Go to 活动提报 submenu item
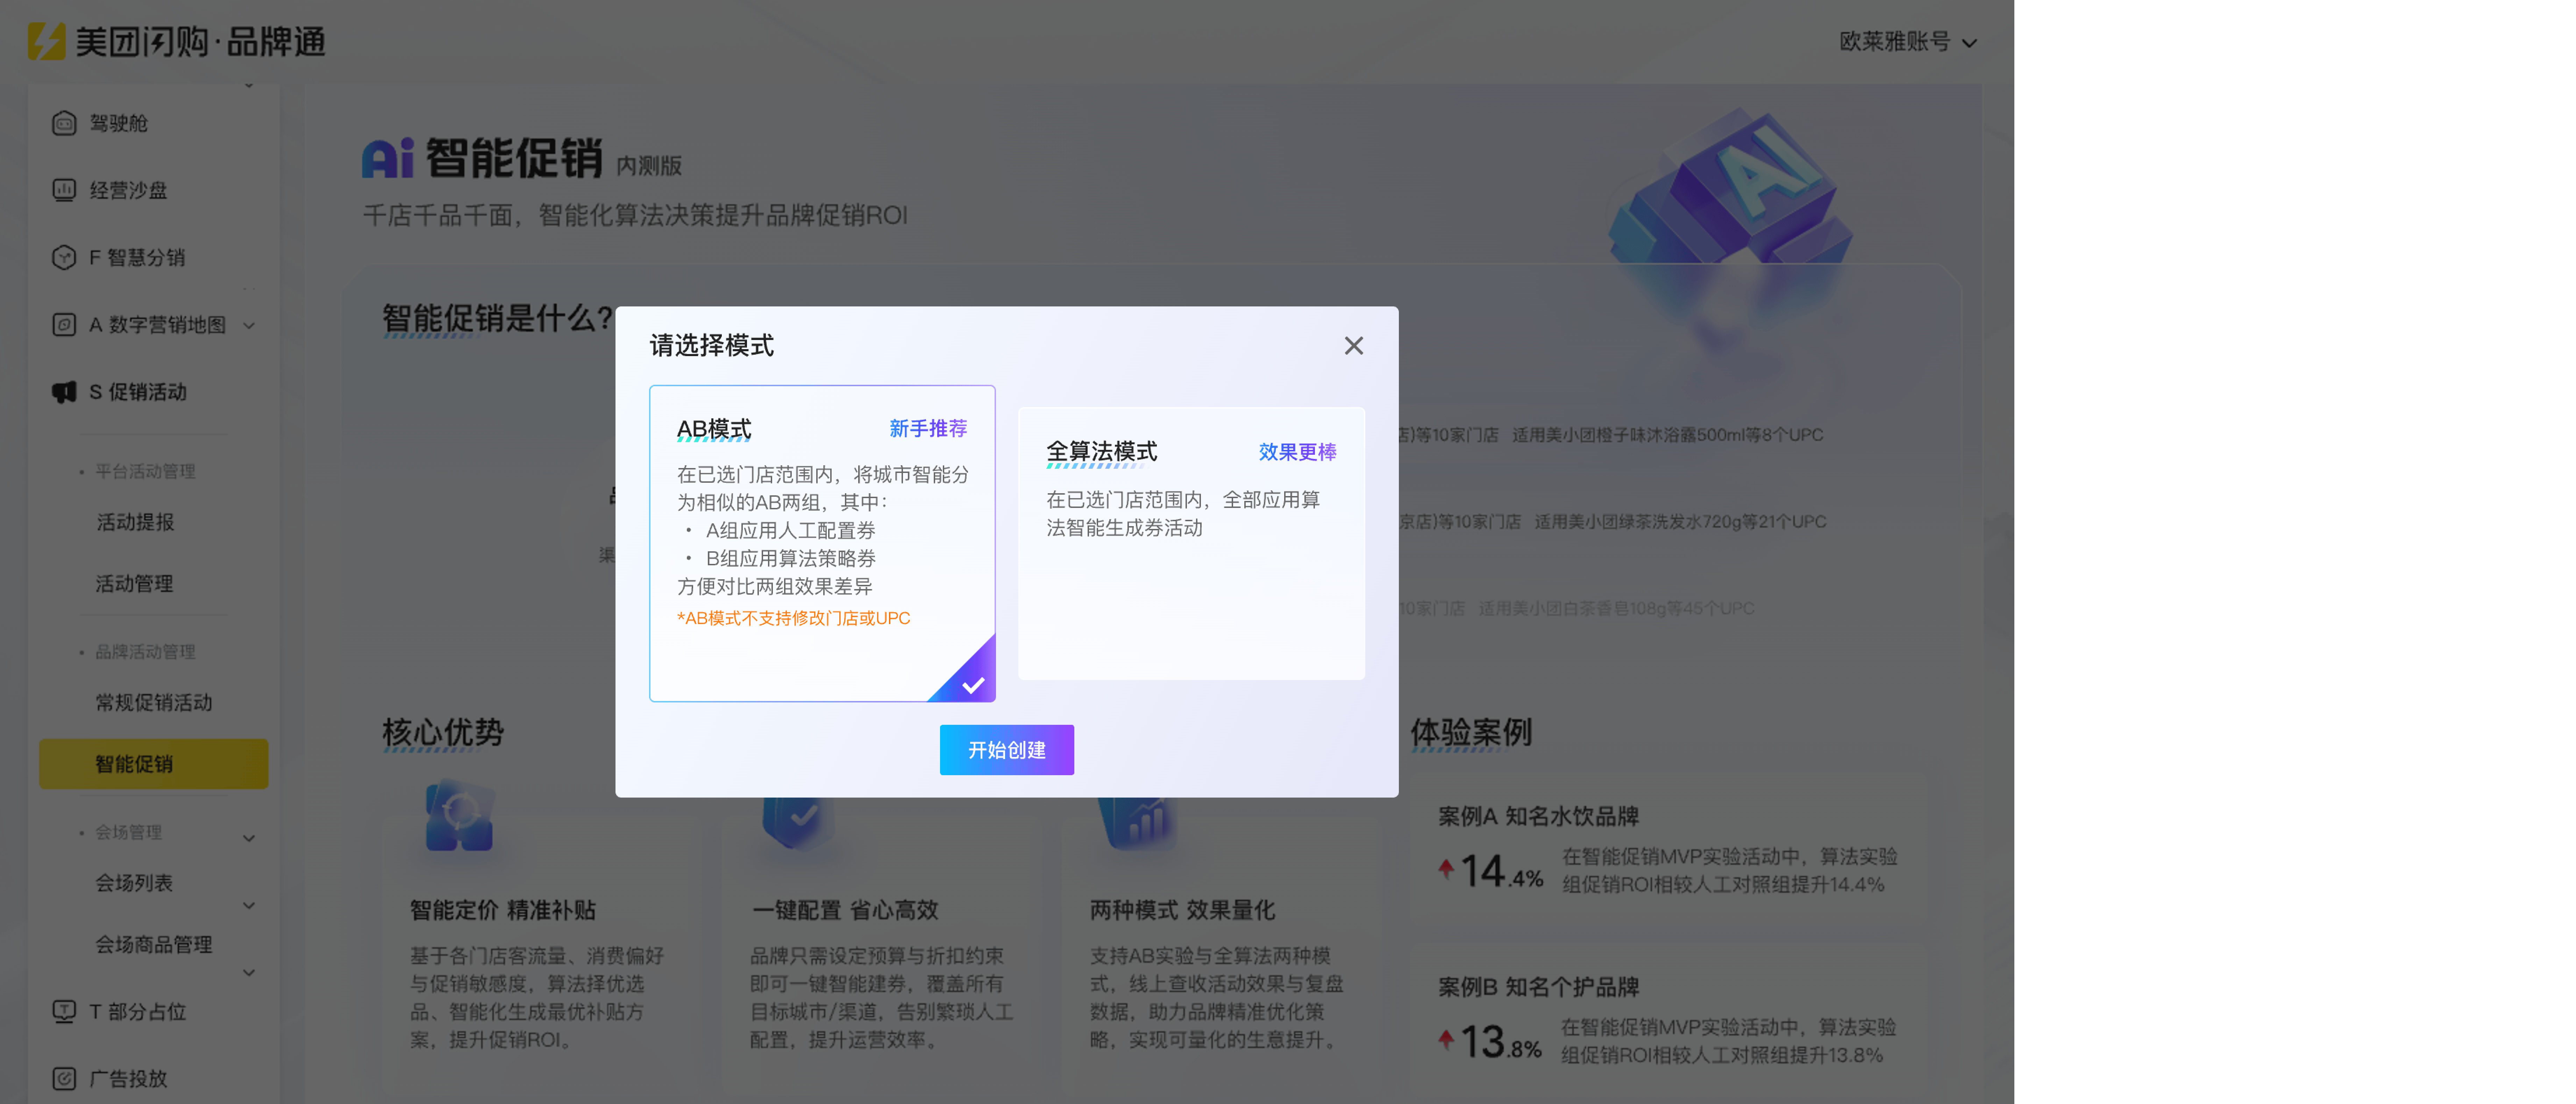Viewport: 2576px width, 1104px height. pos(135,522)
